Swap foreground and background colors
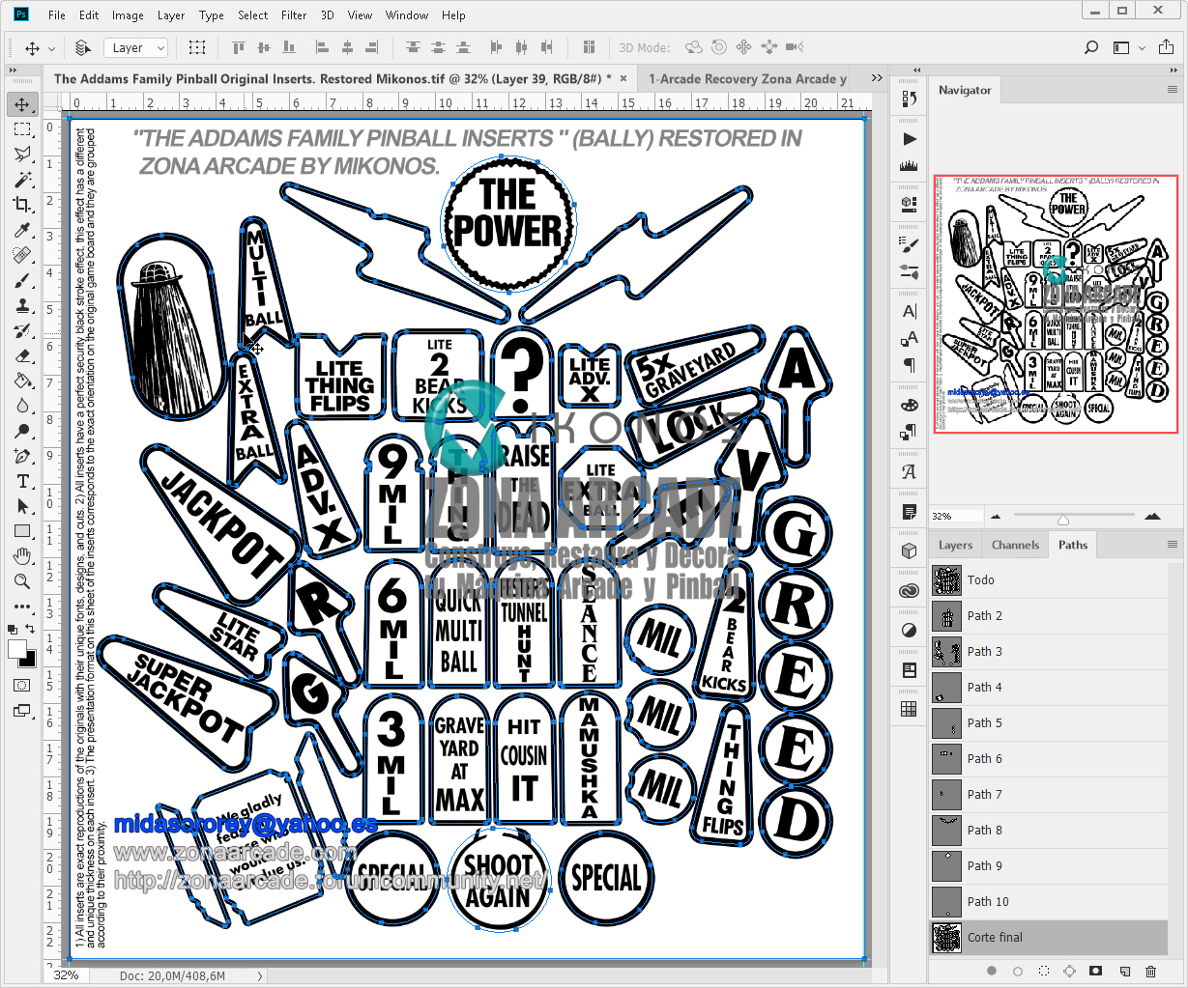Image resolution: width=1188 pixels, height=988 pixels. 31,631
